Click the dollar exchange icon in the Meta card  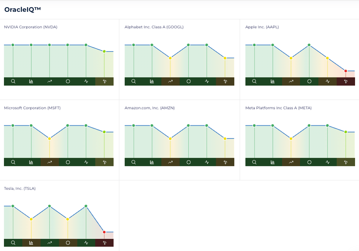346,162
